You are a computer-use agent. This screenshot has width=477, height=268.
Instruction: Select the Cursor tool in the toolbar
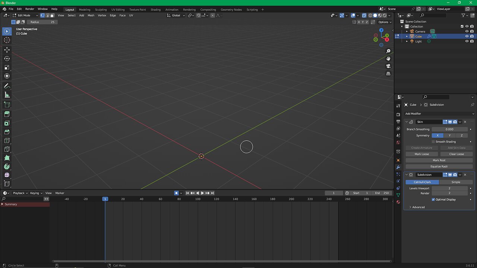[x=7, y=40]
